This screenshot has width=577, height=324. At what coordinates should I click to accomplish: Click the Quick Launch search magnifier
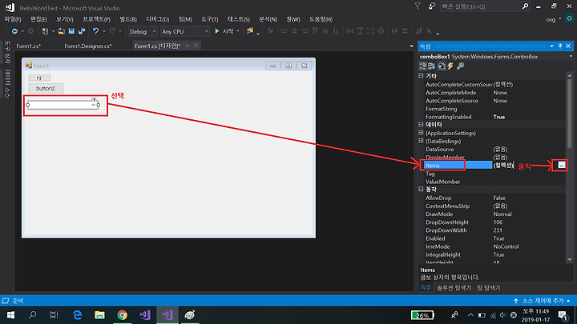click(x=525, y=6)
